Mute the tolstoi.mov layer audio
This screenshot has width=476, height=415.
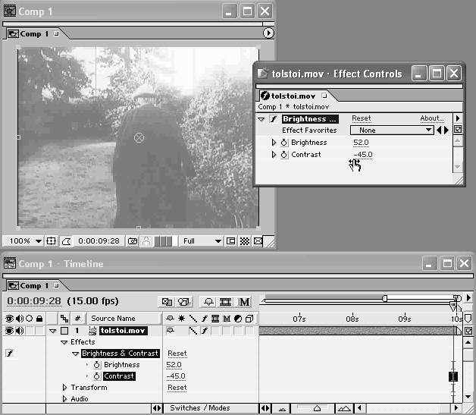click(x=19, y=331)
